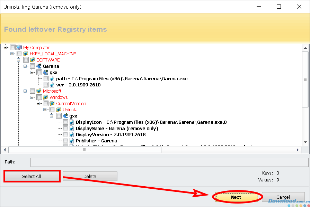Click the gxx key icon under Uninstall

[65, 116]
